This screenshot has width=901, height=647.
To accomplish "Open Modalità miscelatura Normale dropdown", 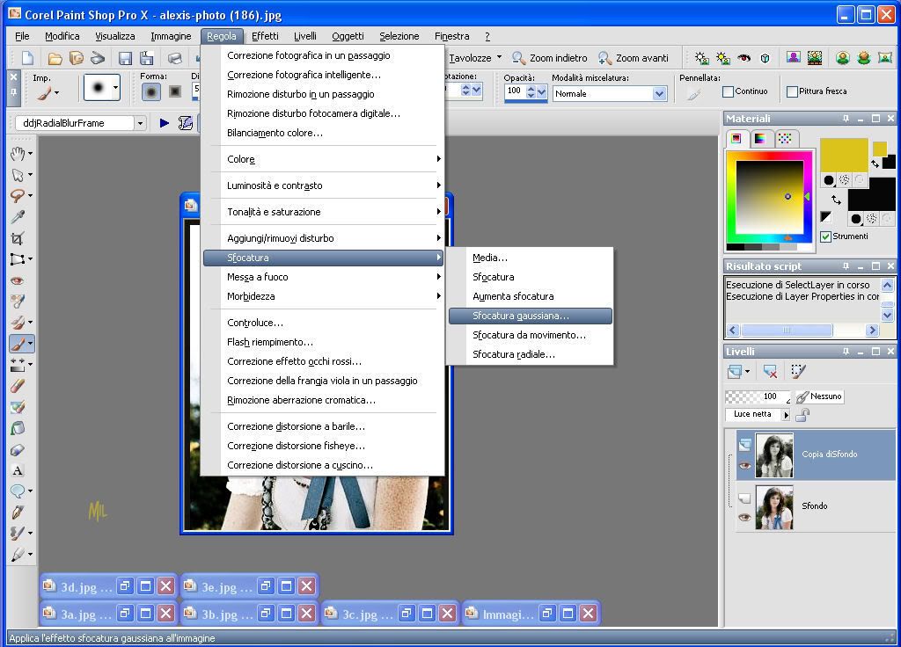I will point(659,93).
